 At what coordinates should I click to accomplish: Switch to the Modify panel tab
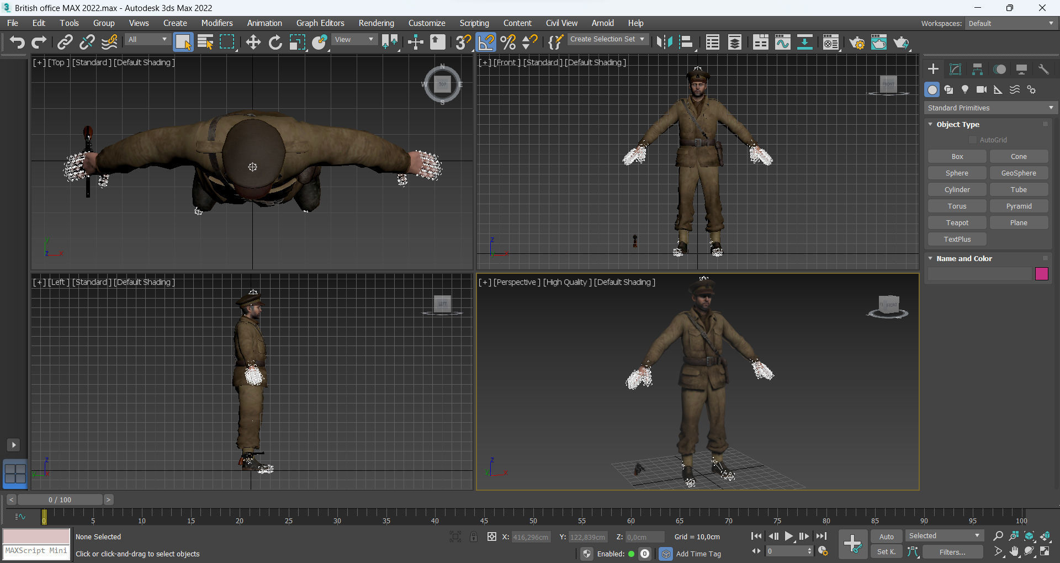955,69
